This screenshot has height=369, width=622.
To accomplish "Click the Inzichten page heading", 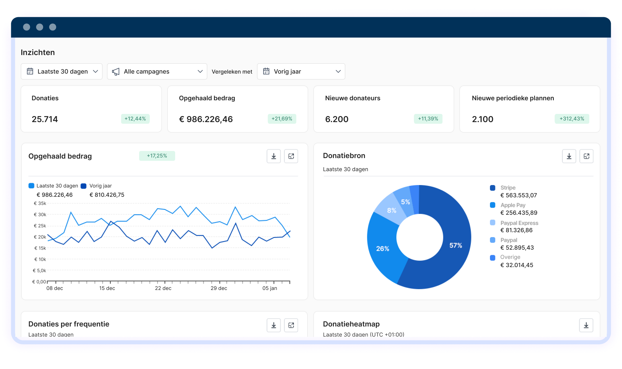I will 38,52.
